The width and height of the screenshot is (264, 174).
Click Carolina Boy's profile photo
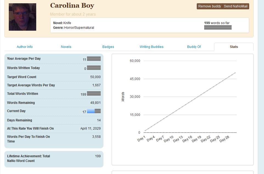(23, 17)
